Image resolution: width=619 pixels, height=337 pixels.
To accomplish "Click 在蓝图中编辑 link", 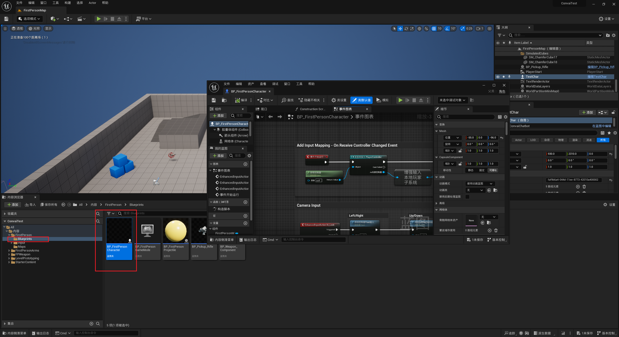I will (601, 126).
